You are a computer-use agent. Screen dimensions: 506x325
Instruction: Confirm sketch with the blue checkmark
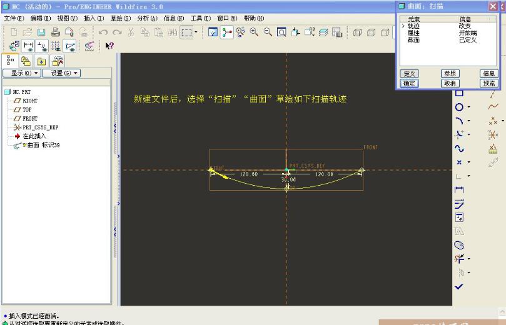[x=459, y=286]
